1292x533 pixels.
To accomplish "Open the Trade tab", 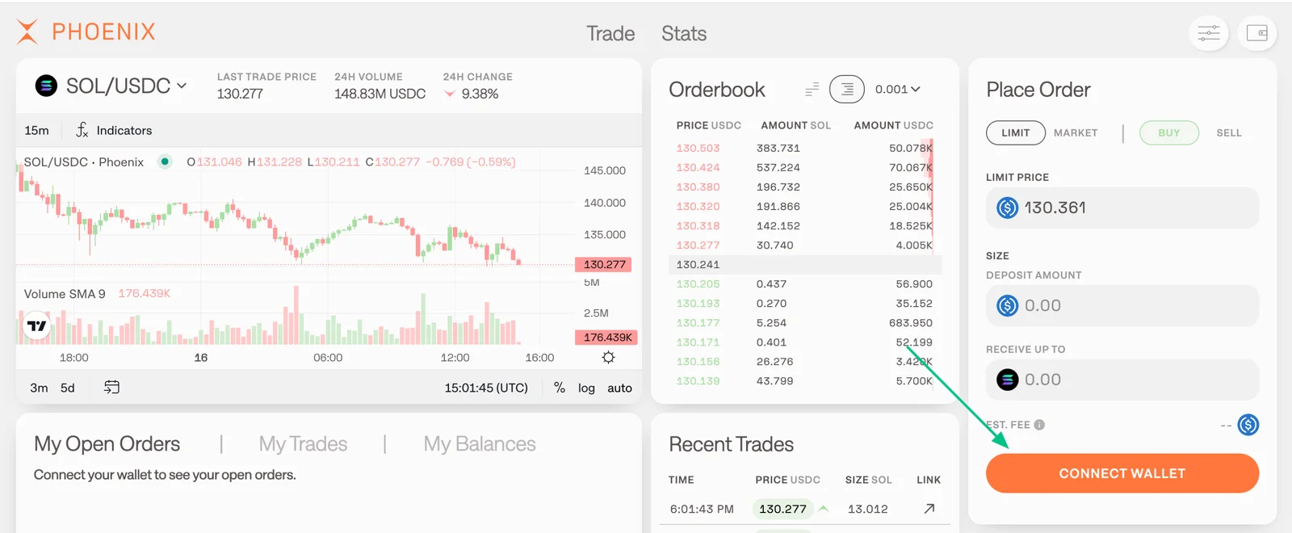I will tap(610, 33).
